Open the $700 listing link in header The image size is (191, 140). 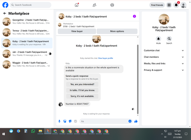79,26
